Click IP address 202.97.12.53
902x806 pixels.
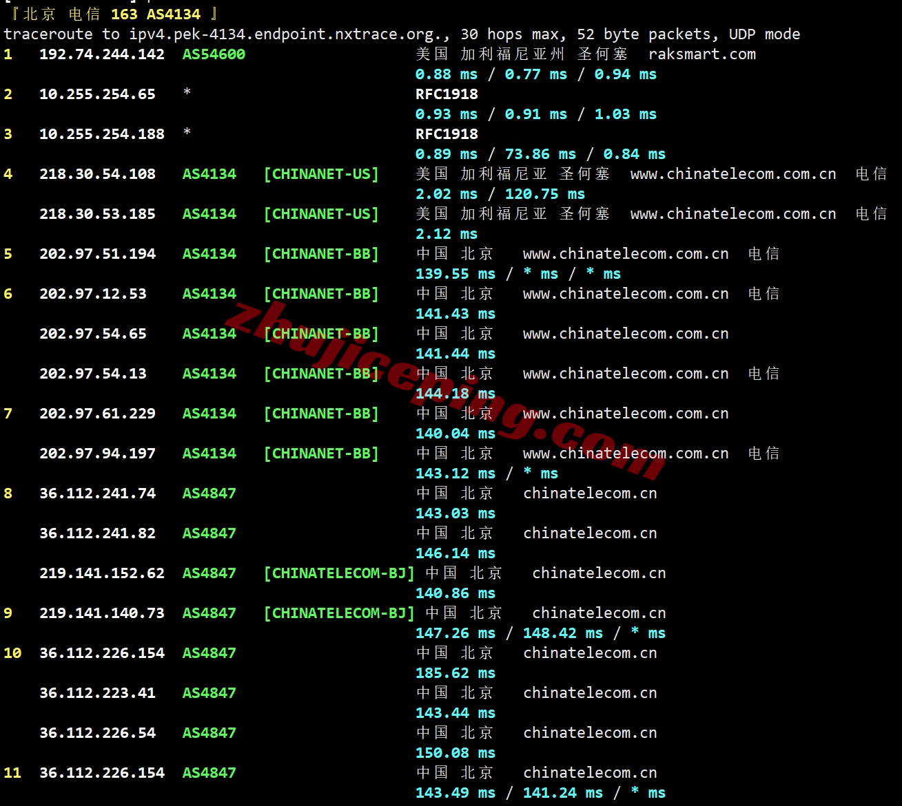(x=93, y=294)
